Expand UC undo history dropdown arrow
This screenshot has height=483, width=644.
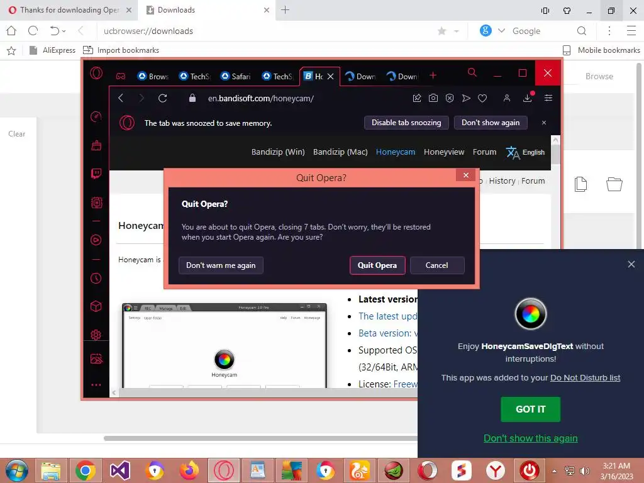tap(64, 31)
